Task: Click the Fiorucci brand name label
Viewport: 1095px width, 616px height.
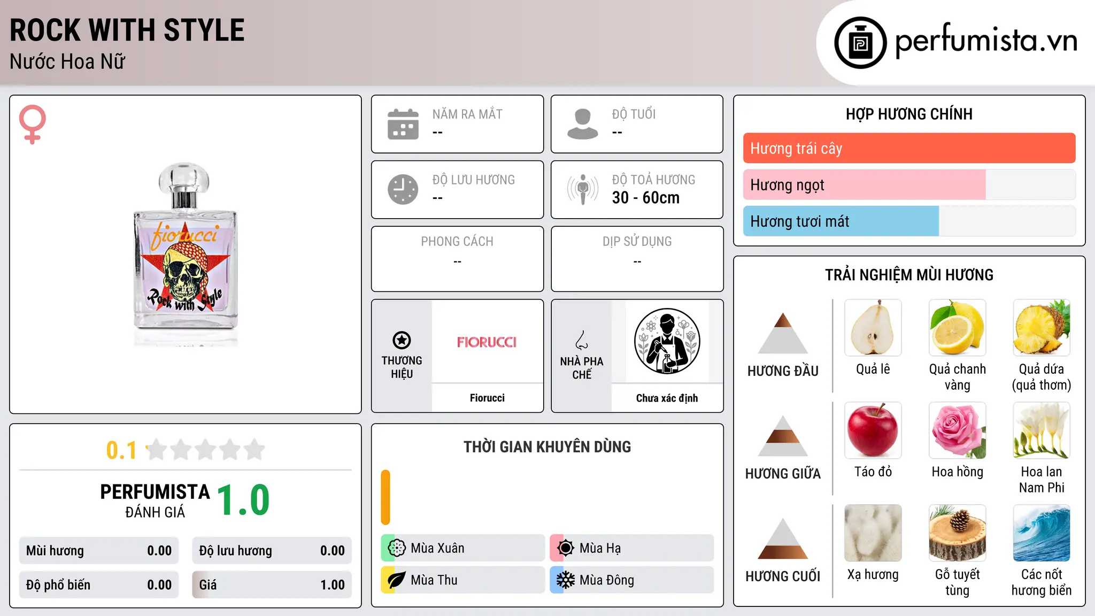Action: (487, 398)
